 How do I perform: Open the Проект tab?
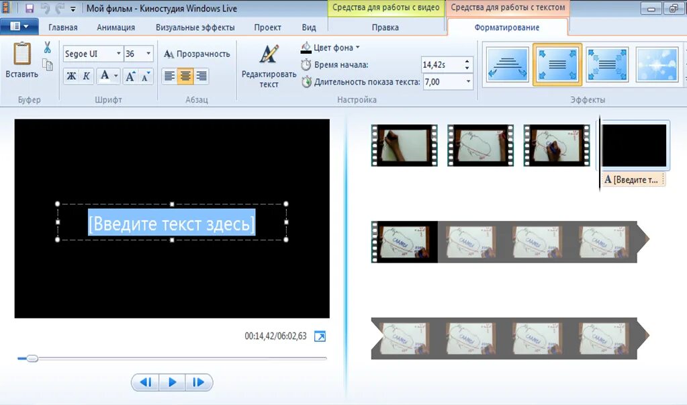[267, 27]
